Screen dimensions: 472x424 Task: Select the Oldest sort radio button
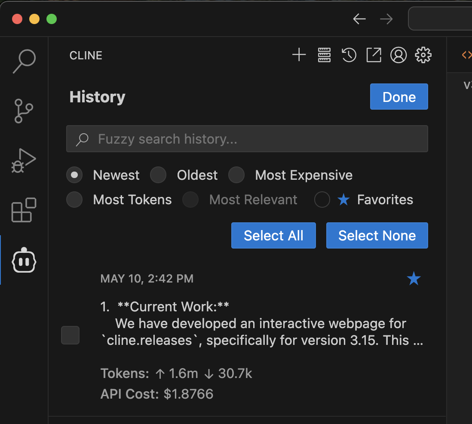click(x=158, y=175)
